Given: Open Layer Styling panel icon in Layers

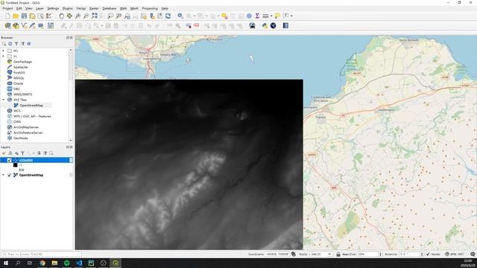Looking at the screenshot, I should [x=4, y=153].
